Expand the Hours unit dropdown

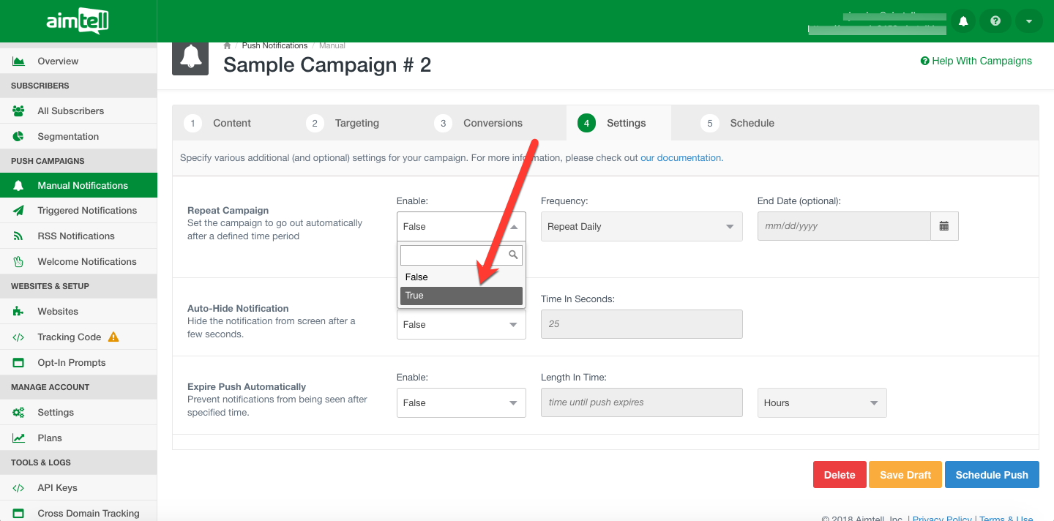click(821, 403)
